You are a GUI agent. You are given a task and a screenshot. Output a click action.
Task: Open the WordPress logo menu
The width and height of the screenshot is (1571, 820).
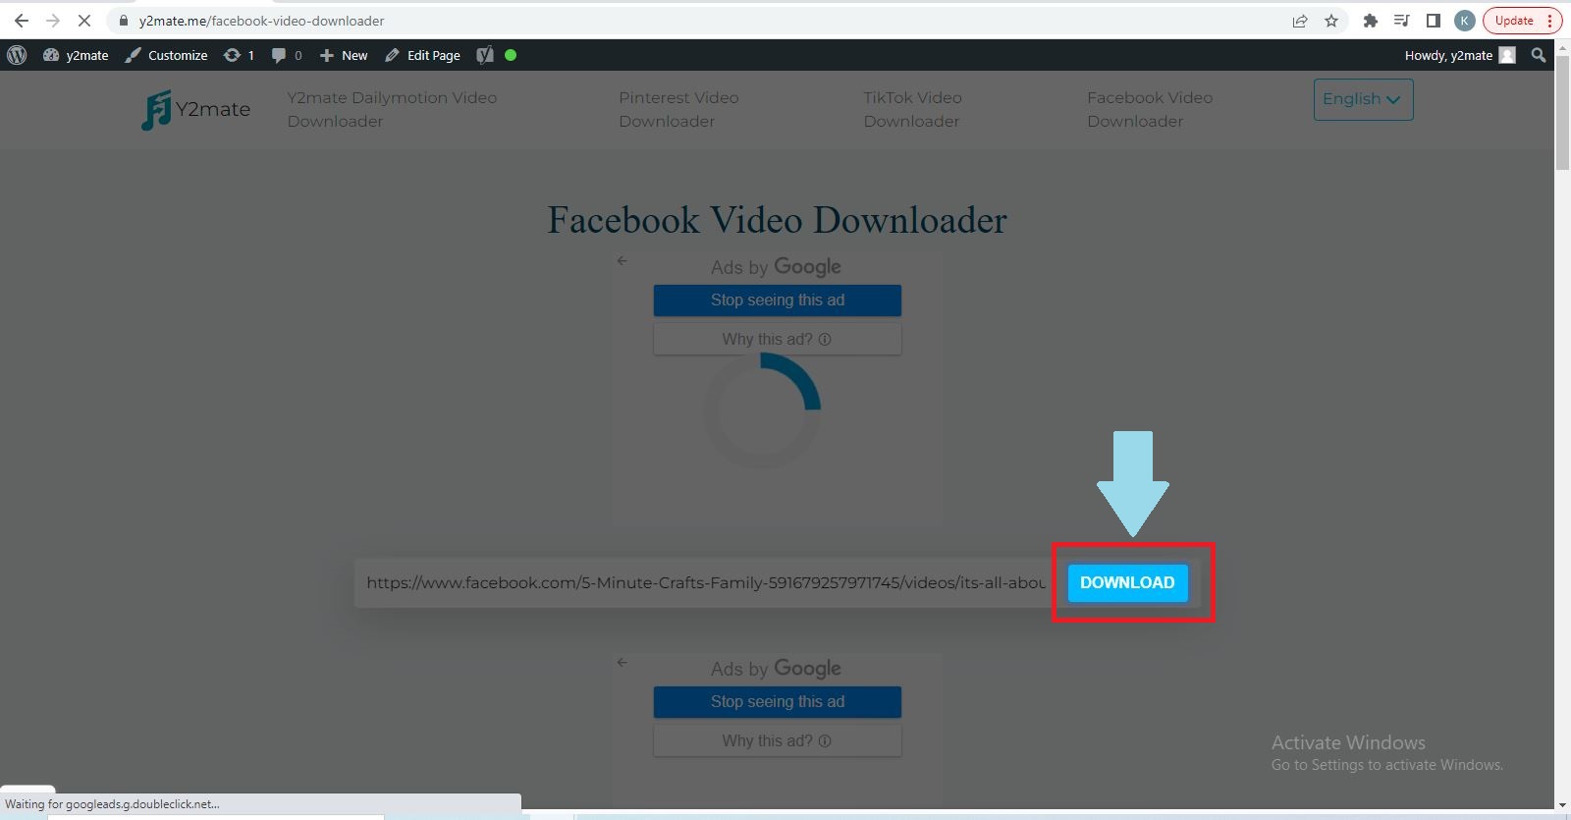[x=17, y=55]
